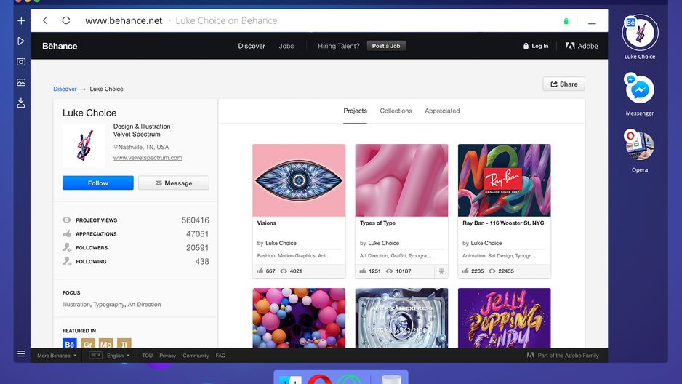
Task: Click the play arrow icon in sidebar
Action: pos(21,41)
